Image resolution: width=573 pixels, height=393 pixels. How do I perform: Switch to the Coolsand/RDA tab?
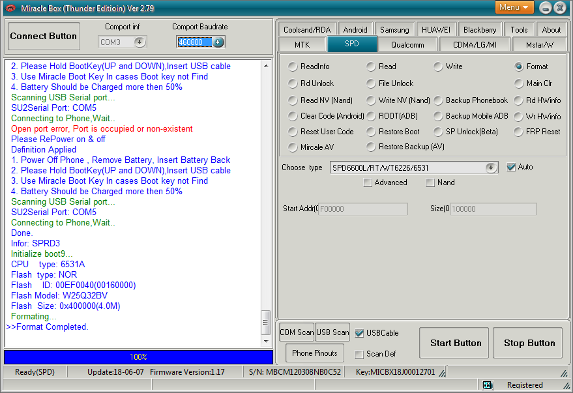307,29
